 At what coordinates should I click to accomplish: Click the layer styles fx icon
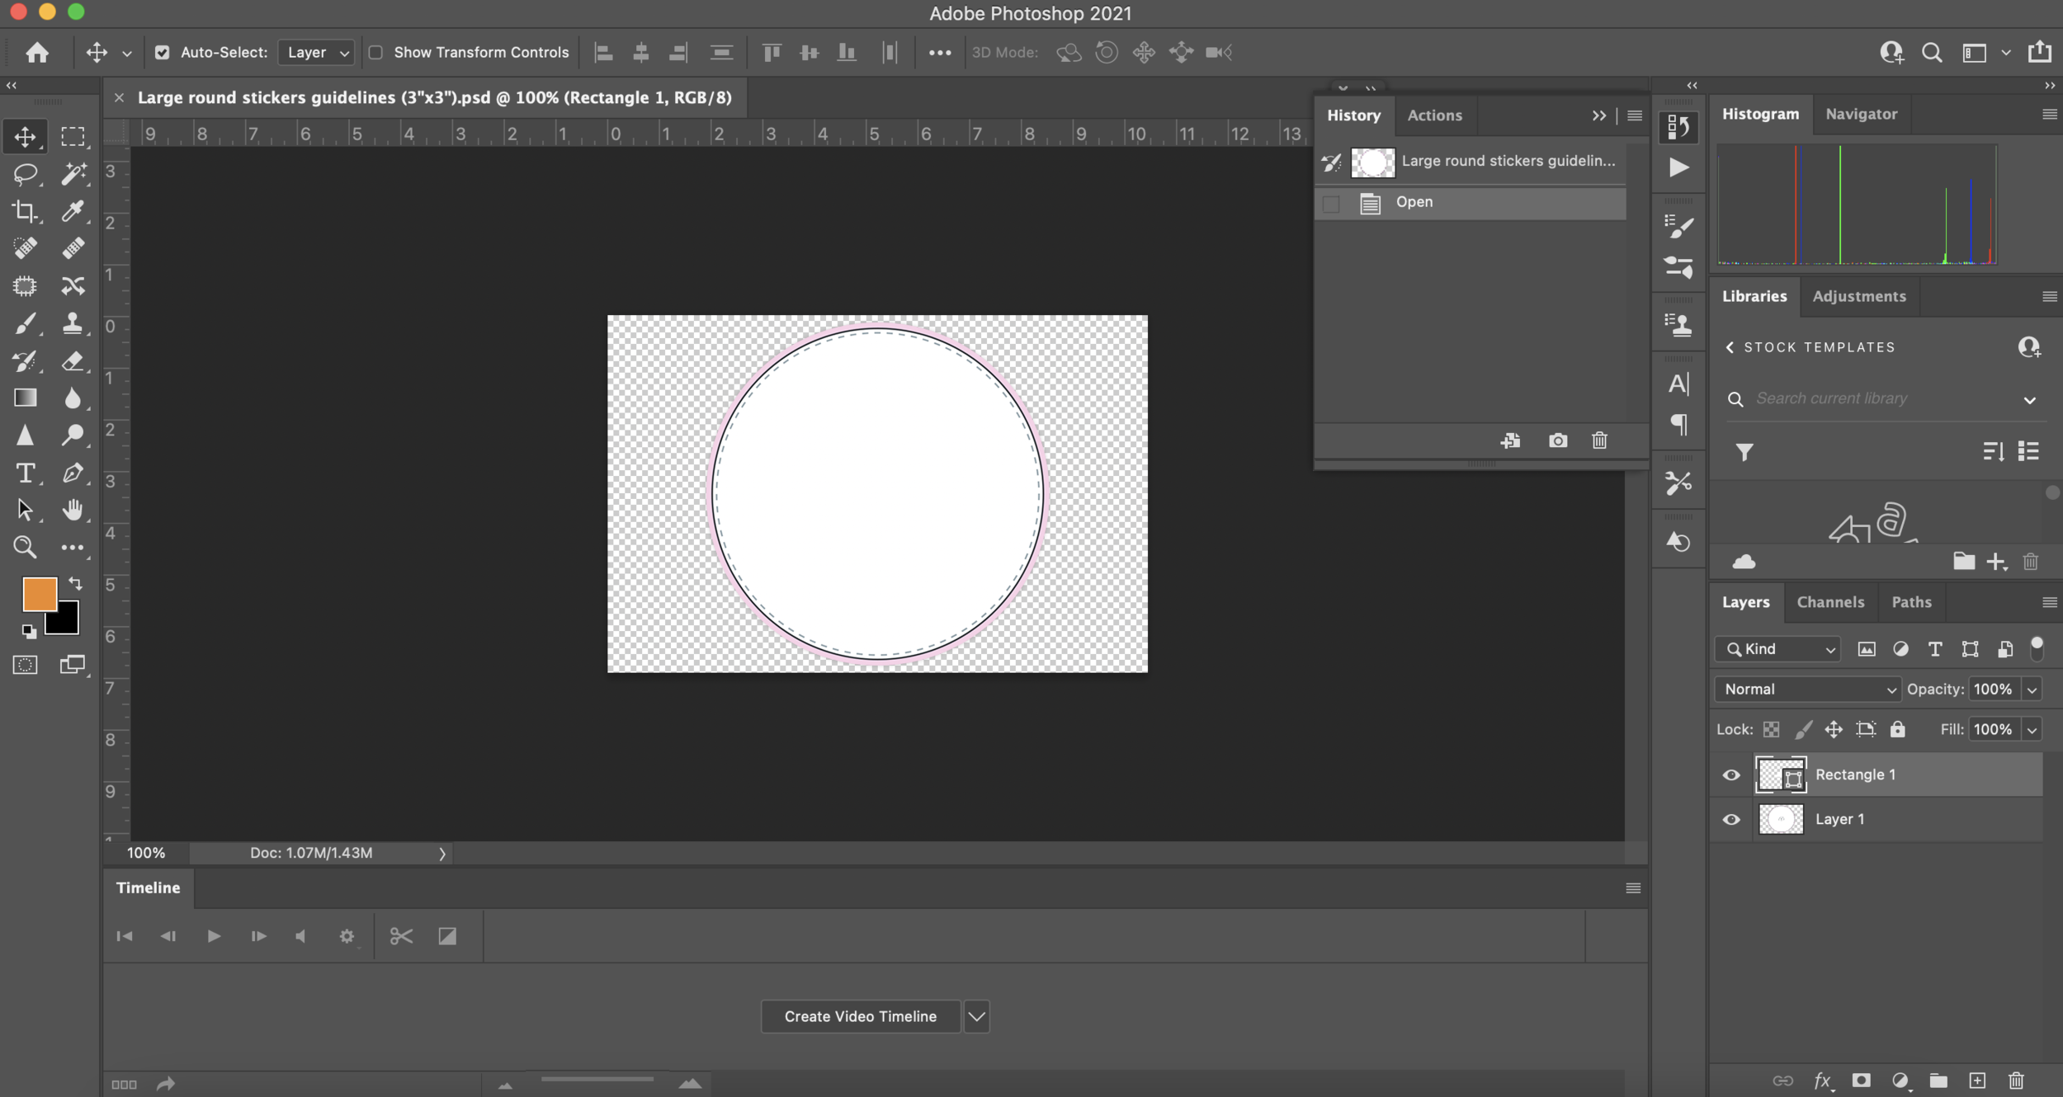tap(1822, 1081)
